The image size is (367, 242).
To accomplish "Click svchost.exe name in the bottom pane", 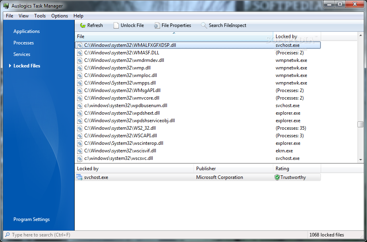I will [96, 177].
